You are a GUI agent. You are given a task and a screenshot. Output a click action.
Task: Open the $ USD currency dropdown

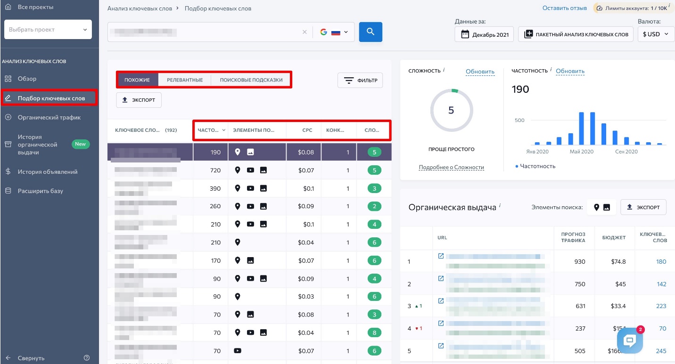[x=655, y=34]
